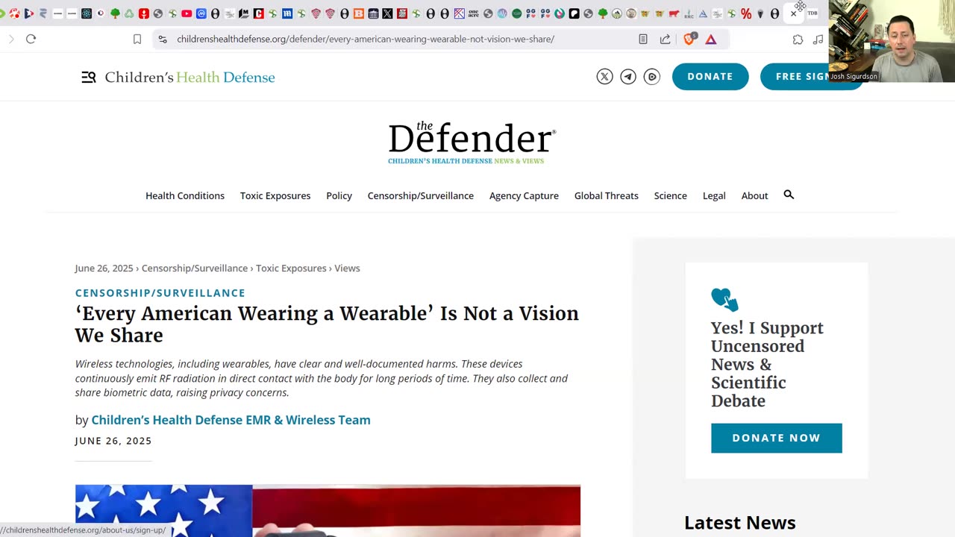The width and height of the screenshot is (955, 537).
Task: Switch to the red percent sign tab
Action: [x=746, y=13]
